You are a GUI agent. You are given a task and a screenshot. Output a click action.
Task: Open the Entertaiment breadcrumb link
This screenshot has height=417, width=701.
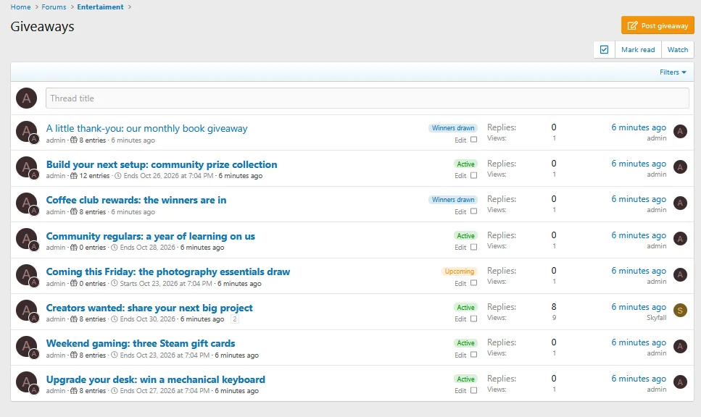(x=100, y=7)
